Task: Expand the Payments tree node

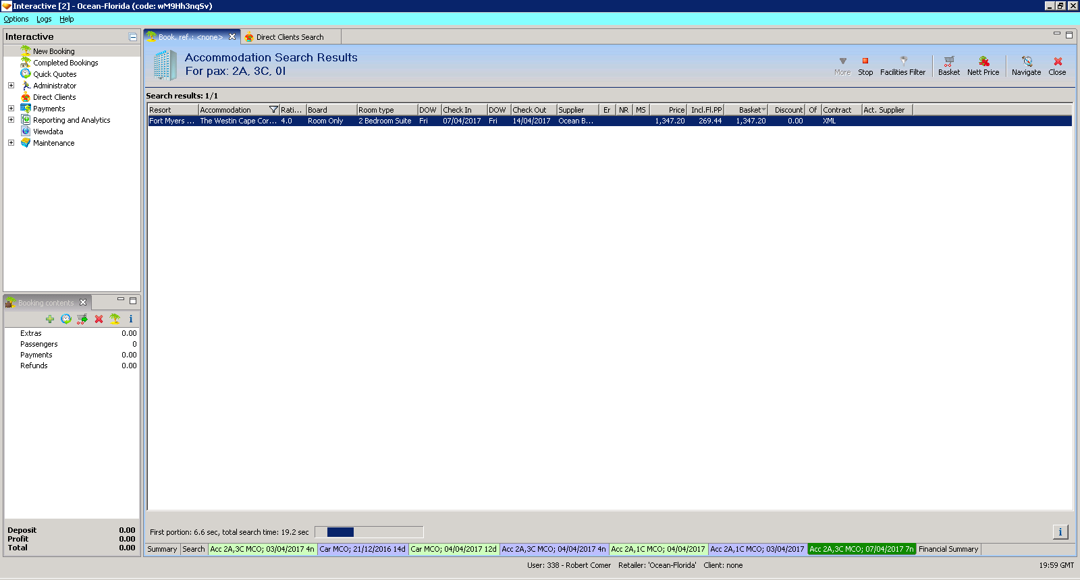Action: pos(11,109)
